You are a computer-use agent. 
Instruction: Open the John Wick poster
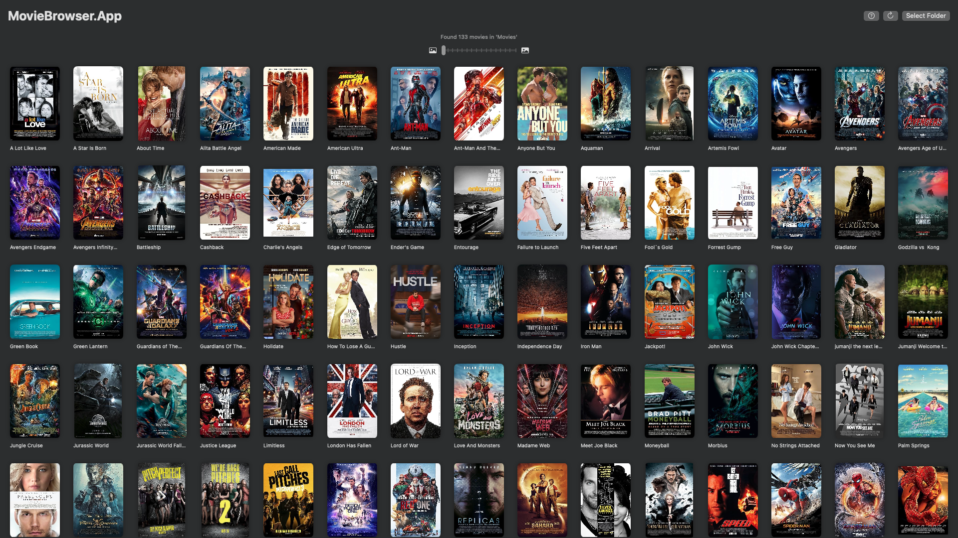[x=733, y=302]
